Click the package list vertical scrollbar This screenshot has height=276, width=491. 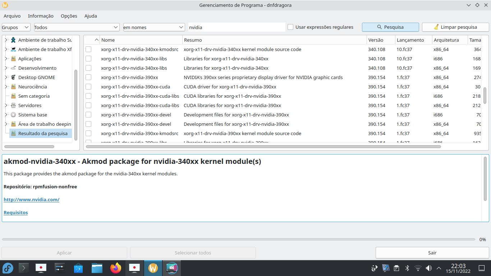(485, 95)
